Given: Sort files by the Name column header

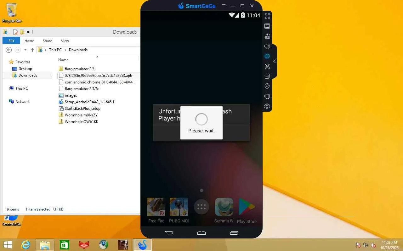Looking at the screenshot, I should [x=63, y=60].
